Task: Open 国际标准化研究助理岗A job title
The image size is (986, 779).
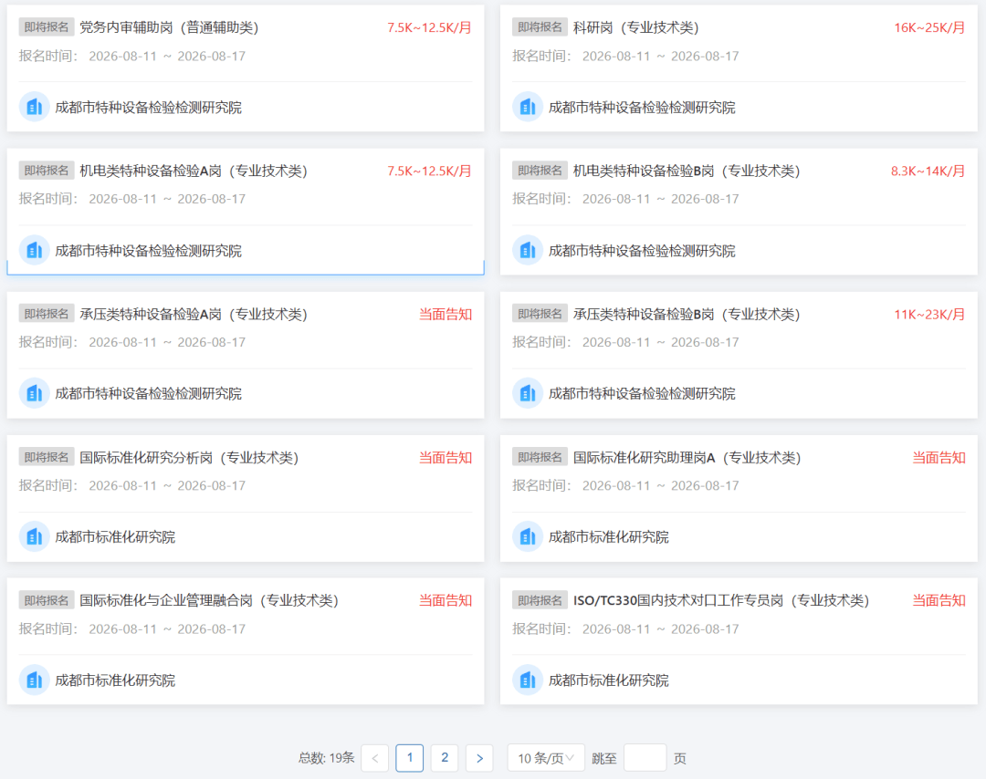Action: [687, 457]
